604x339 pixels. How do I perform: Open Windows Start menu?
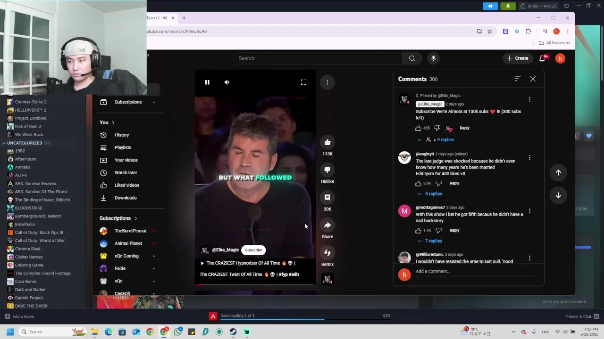10,332
